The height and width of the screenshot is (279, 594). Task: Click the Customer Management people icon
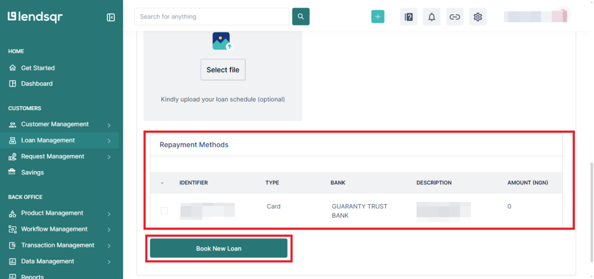pyautogui.click(x=13, y=125)
